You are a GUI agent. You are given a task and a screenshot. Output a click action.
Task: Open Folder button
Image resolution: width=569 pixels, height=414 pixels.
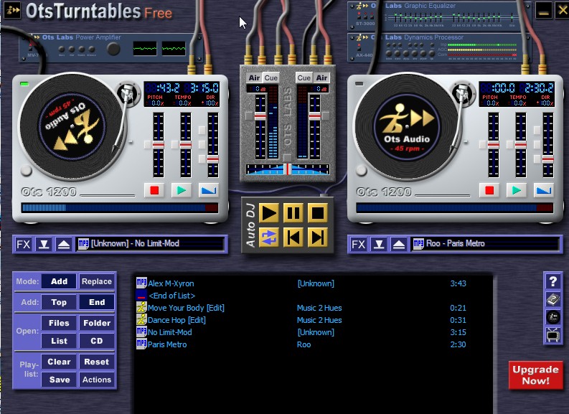(x=97, y=323)
